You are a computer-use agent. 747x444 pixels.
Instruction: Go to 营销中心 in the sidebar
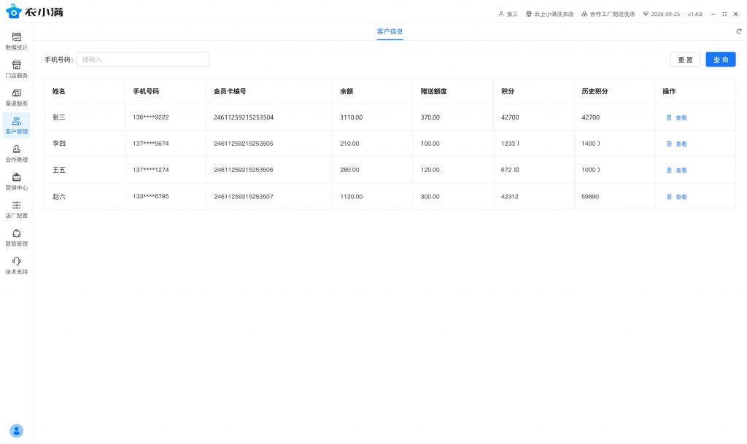click(16, 181)
